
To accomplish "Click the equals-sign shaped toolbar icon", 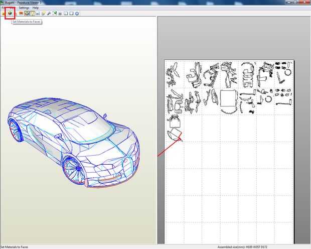I will click(60, 14).
